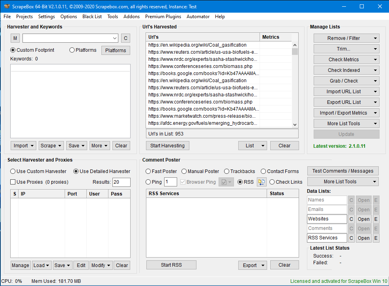
Task: Expand the Check Indexed dropdown
Action: point(346,70)
